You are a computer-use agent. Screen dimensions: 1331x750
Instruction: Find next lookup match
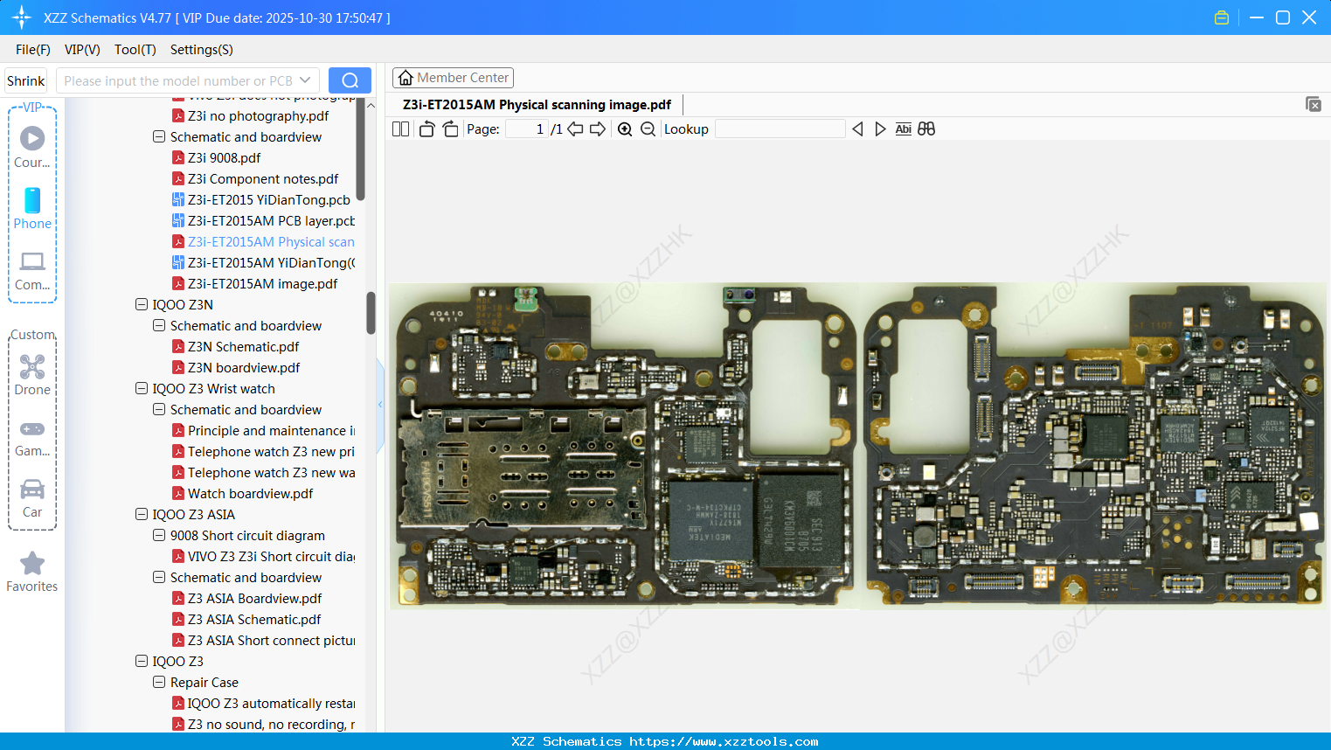[x=880, y=128]
